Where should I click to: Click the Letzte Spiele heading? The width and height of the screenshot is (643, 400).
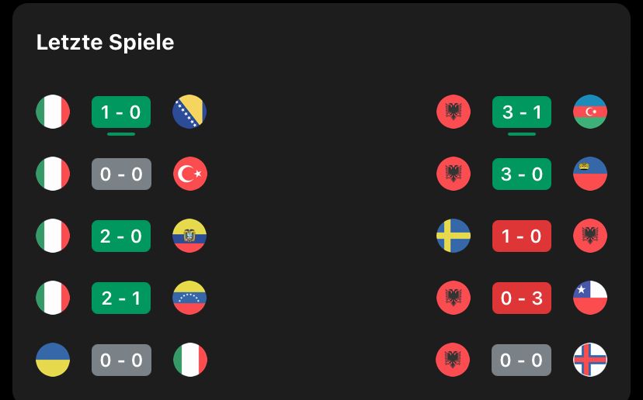tap(105, 42)
